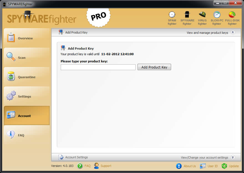Click the 'View/Change your account settings' text

tap(204, 157)
